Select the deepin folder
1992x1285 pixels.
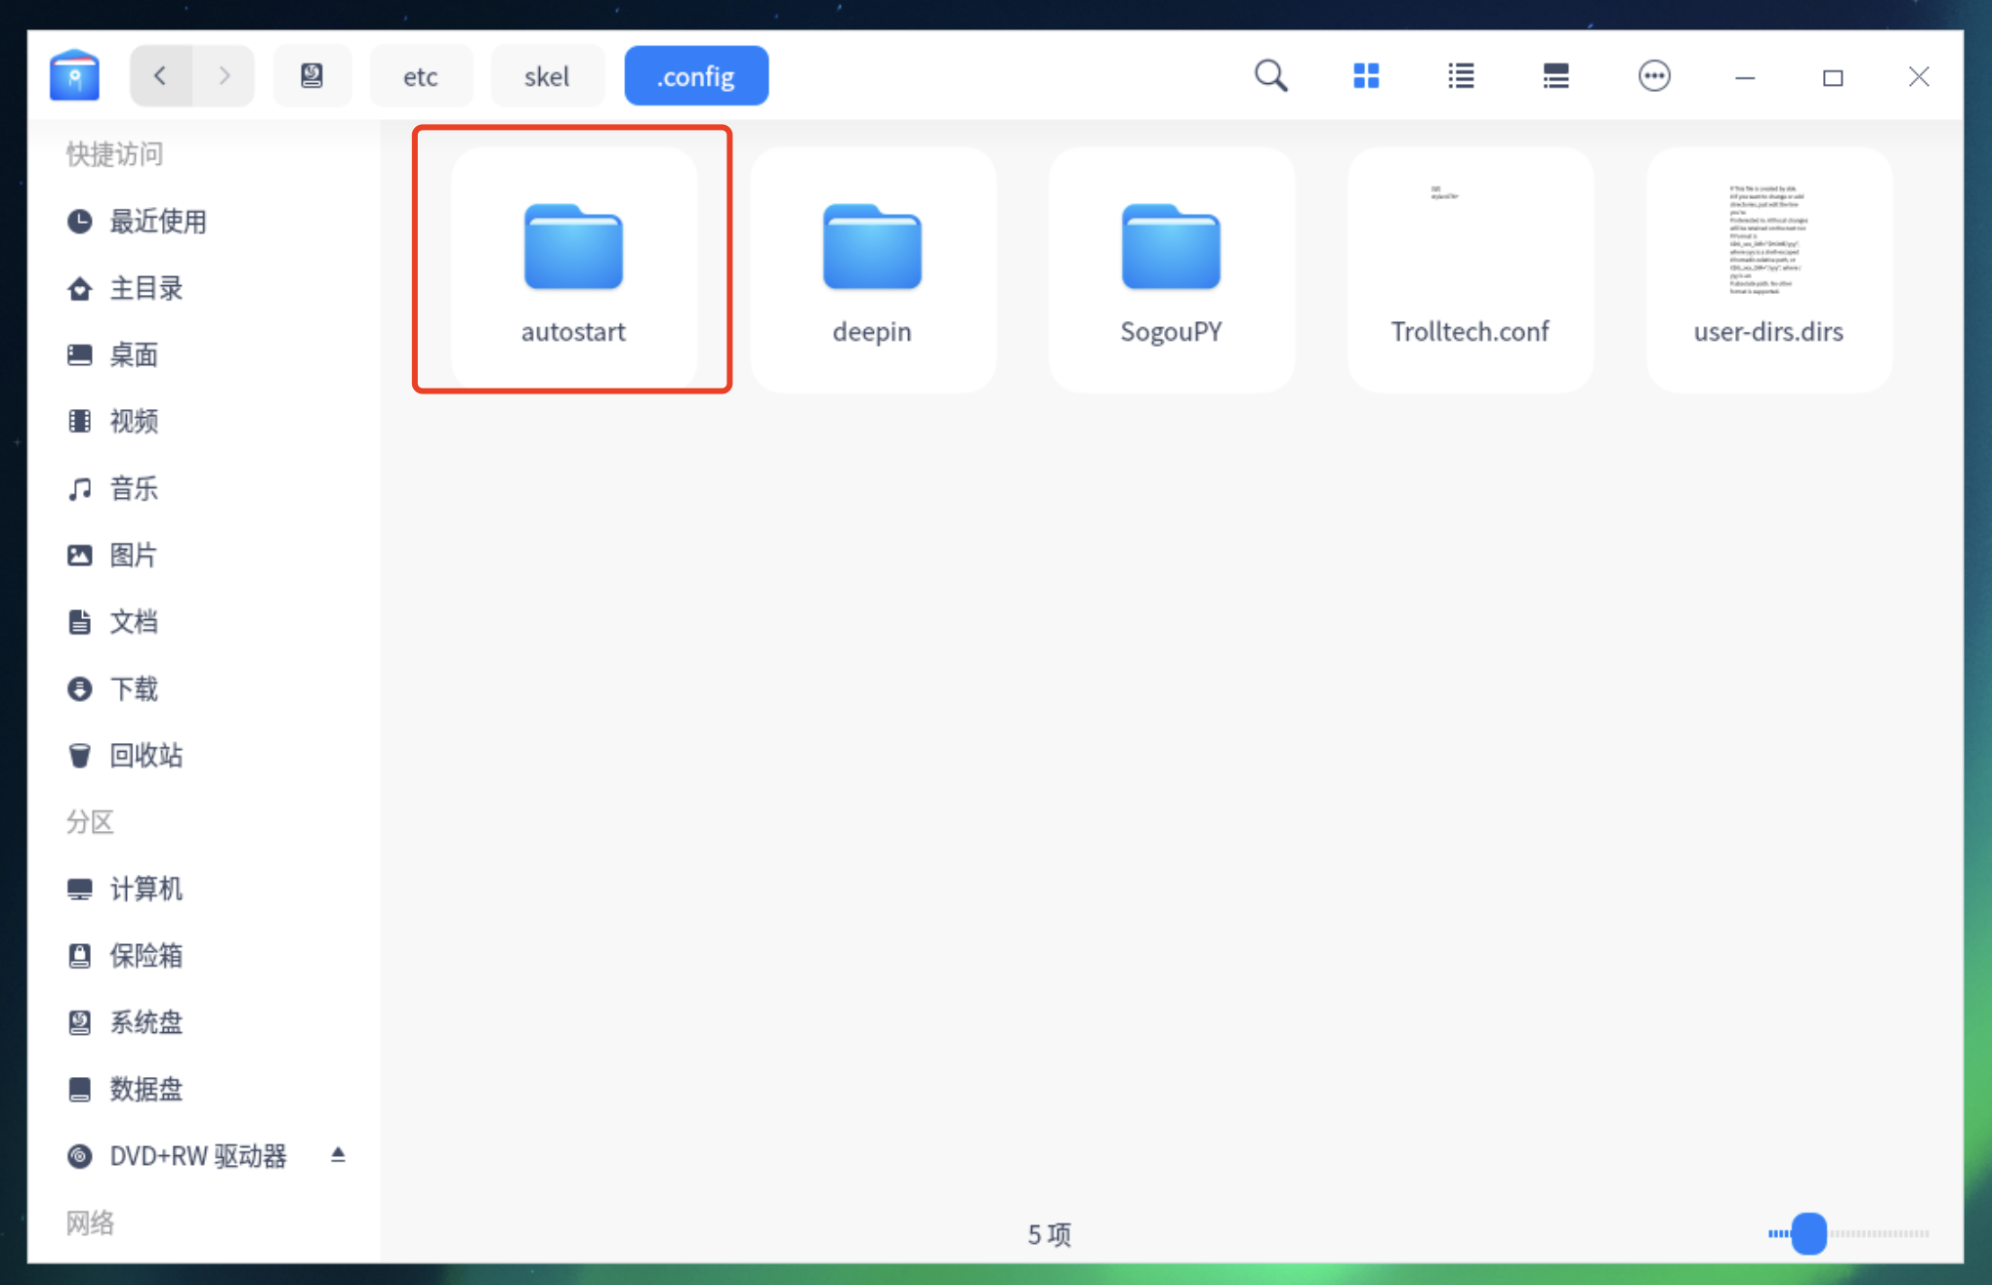pos(872,269)
